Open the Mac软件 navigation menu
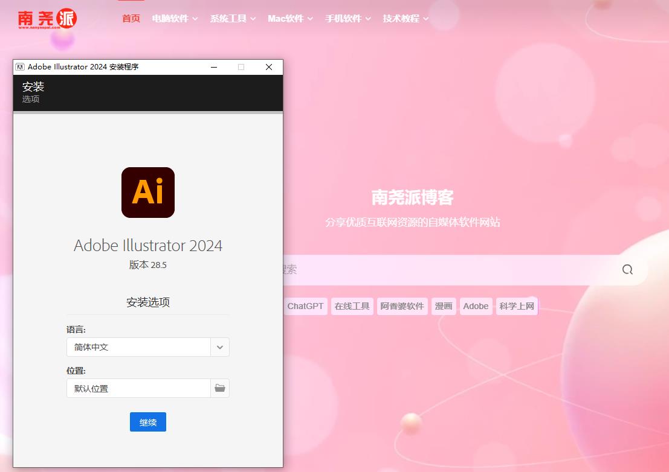Screen dimensions: 669x472 [x=291, y=18]
